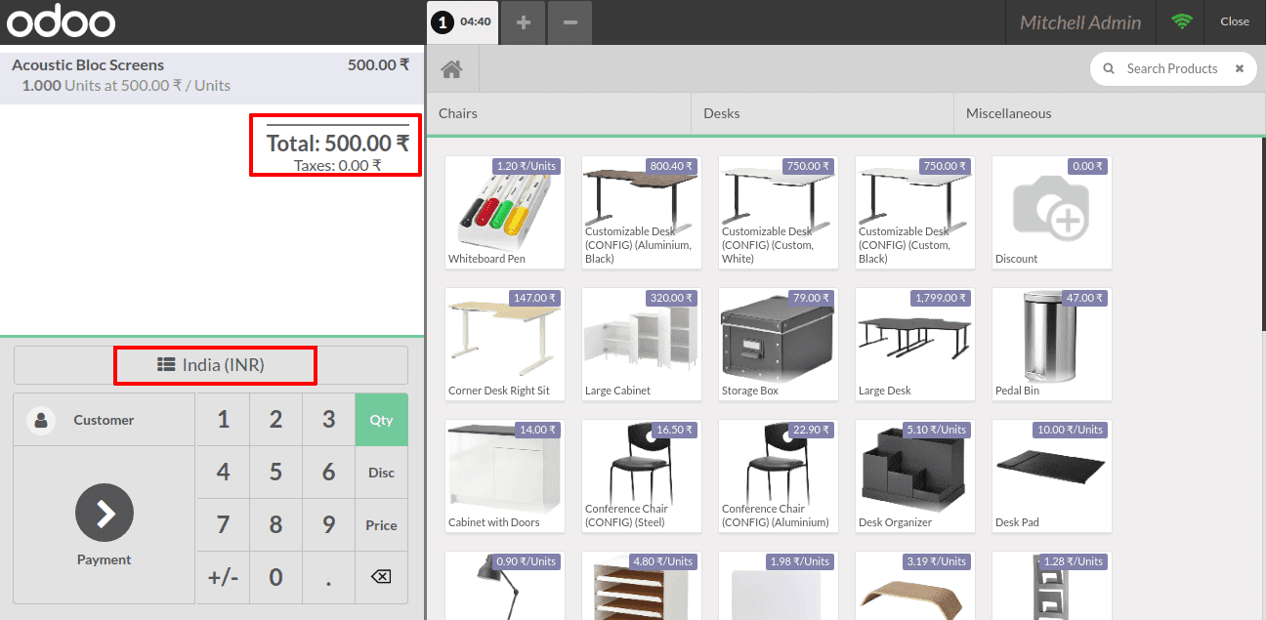Tap numpad key 8
Viewport: 1266px width, 620px height.
[276, 525]
